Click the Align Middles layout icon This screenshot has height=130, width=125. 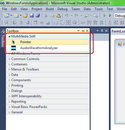click(x=42, y=23)
